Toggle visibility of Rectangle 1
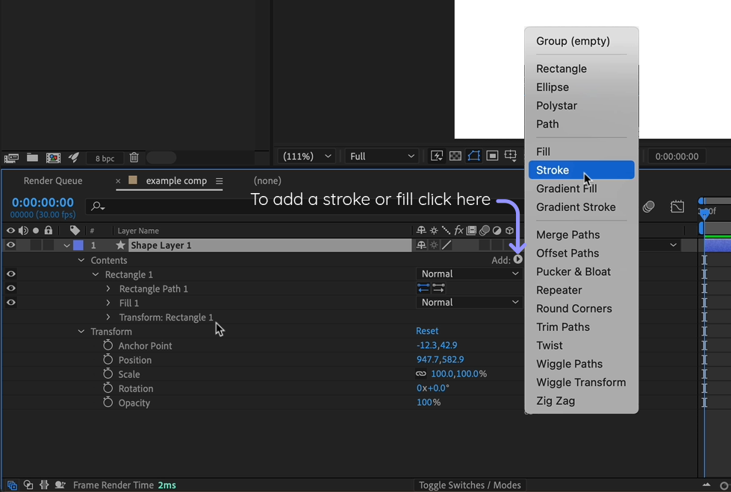This screenshot has height=492, width=731. click(x=10, y=274)
